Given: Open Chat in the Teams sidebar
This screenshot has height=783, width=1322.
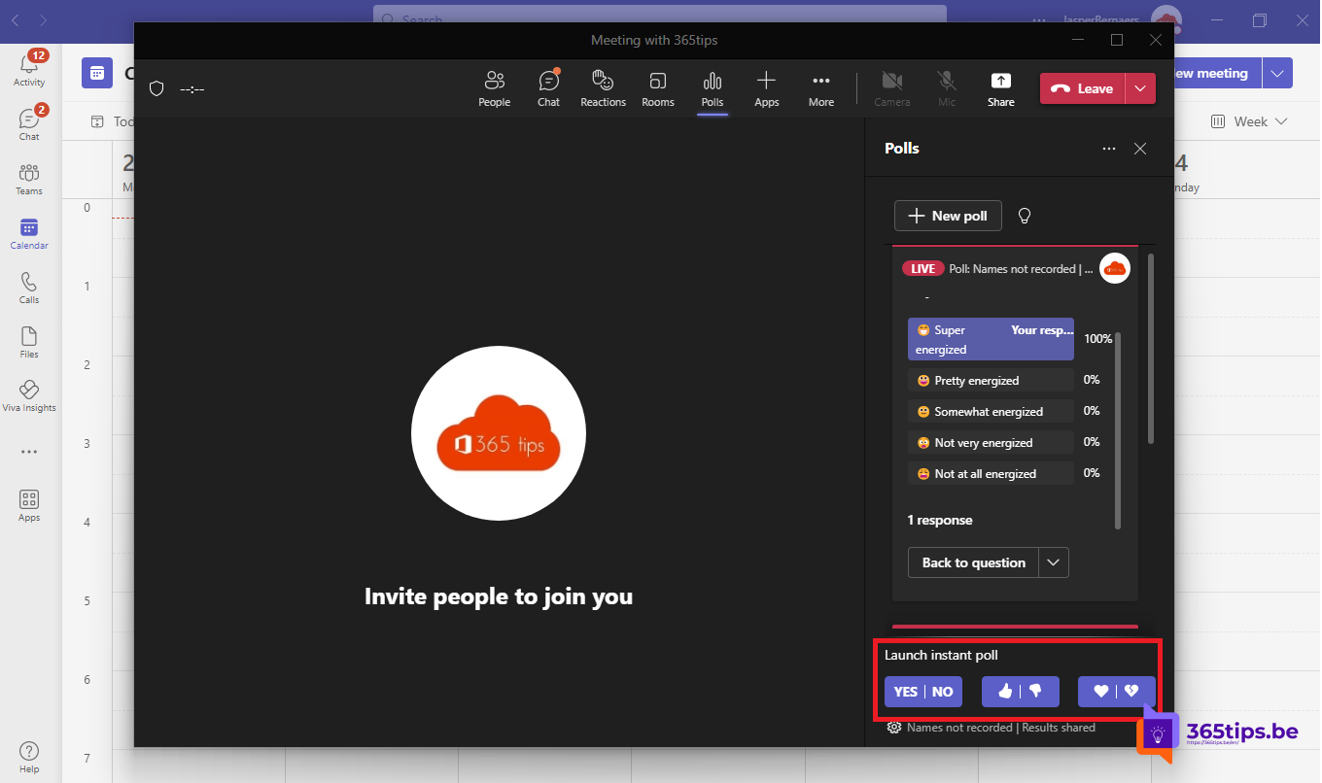Looking at the screenshot, I should pyautogui.click(x=29, y=123).
